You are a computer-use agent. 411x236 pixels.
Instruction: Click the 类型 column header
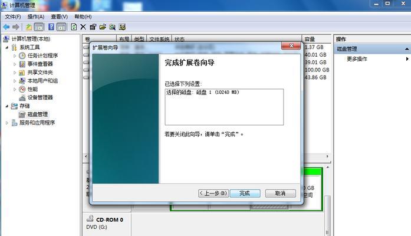click(x=139, y=40)
